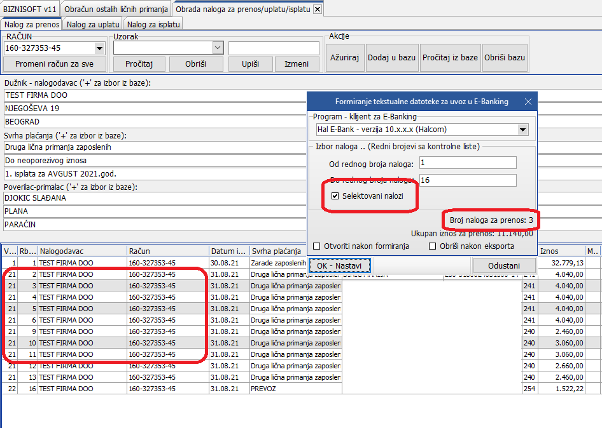Image resolution: width=602 pixels, height=428 pixels.
Task: Click the Ažuriraj action button
Action: tap(345, 58)
